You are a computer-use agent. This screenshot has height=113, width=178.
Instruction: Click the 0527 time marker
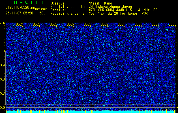point(121,24)
